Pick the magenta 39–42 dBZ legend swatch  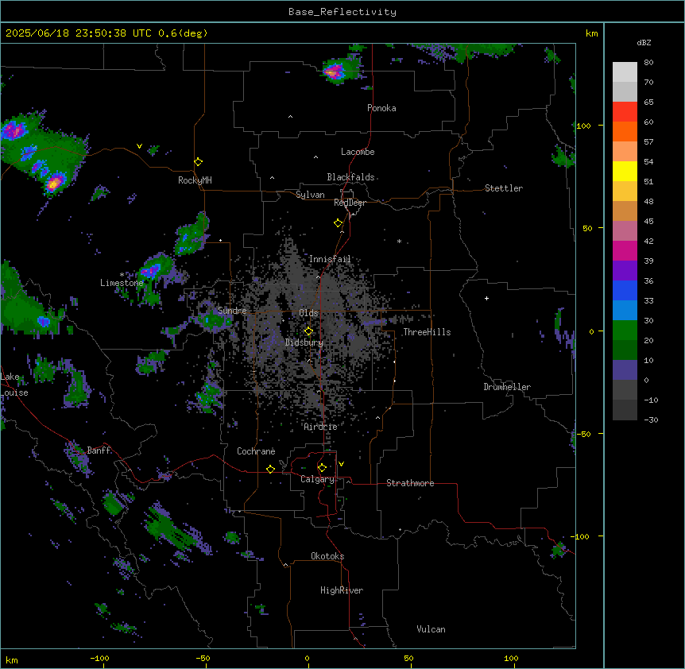click(x=625, y=250)
